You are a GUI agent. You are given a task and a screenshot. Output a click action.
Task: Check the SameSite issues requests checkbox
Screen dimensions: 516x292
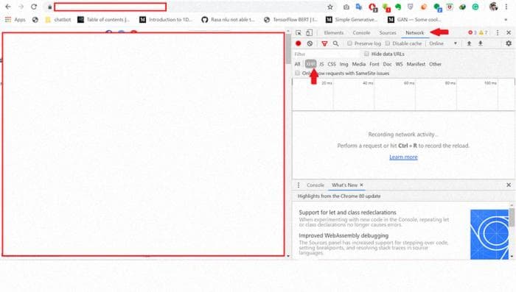297,74
